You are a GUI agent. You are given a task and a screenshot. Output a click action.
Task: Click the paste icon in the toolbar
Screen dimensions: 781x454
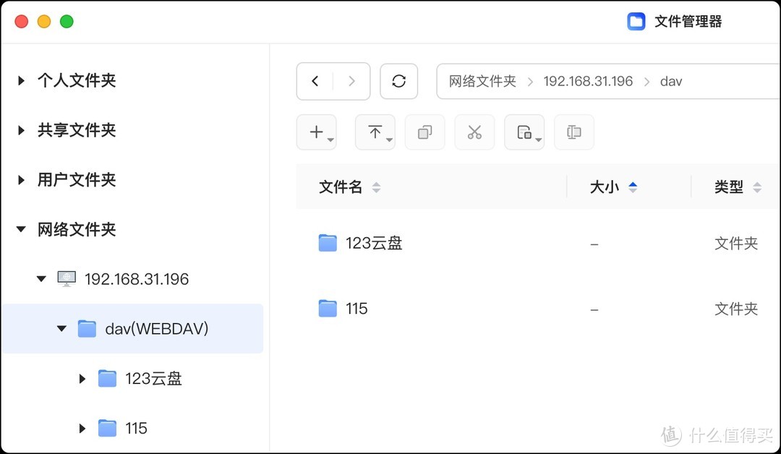522,132
